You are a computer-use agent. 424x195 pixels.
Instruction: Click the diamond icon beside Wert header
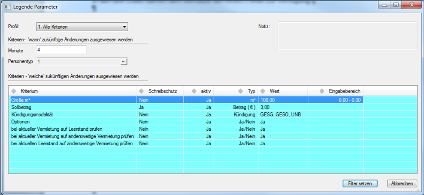263,91
